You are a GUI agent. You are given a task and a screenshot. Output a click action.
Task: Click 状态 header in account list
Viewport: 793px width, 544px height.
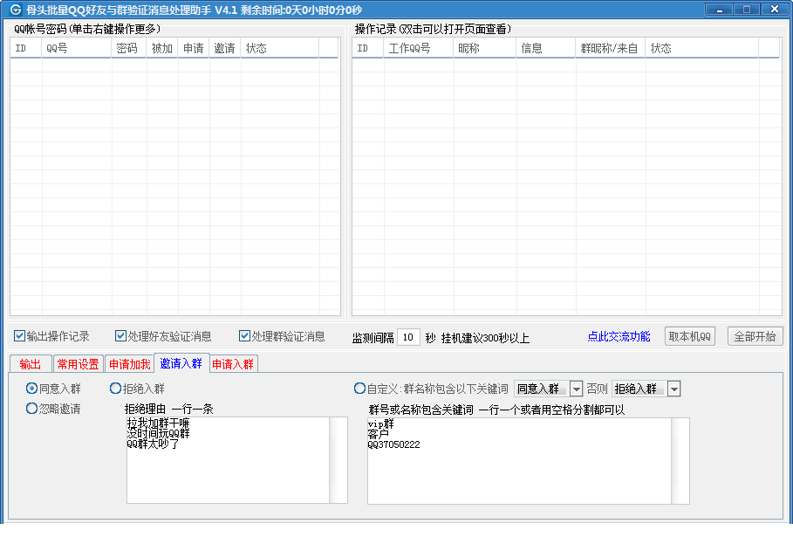[280, 48]
